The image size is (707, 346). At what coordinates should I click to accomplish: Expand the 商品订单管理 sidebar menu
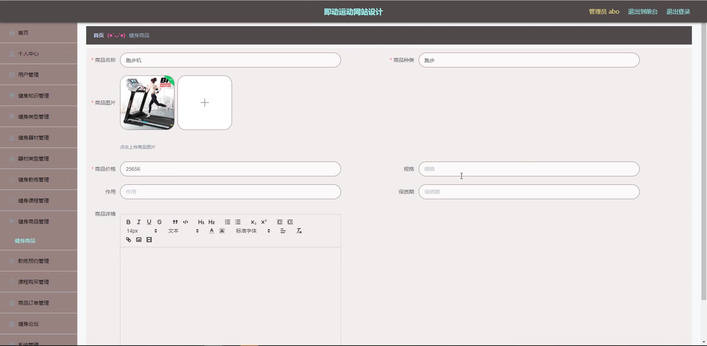pos(39,303)
